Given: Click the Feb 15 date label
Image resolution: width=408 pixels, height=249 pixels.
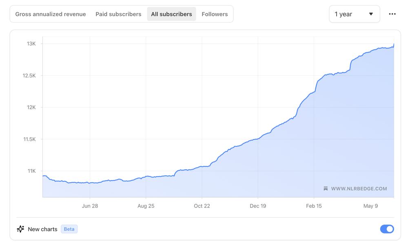Looking at the screenshot, I should coord(314,206).
